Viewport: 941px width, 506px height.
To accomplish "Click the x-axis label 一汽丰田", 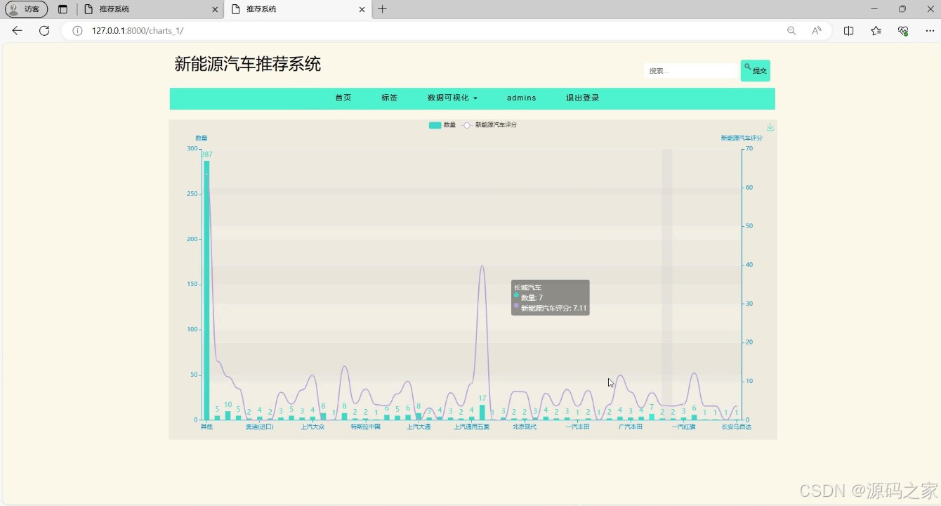I will pyautogui.click(x=577, y=427).
